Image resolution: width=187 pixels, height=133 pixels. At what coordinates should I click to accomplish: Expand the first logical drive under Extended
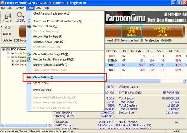(12, 61)
